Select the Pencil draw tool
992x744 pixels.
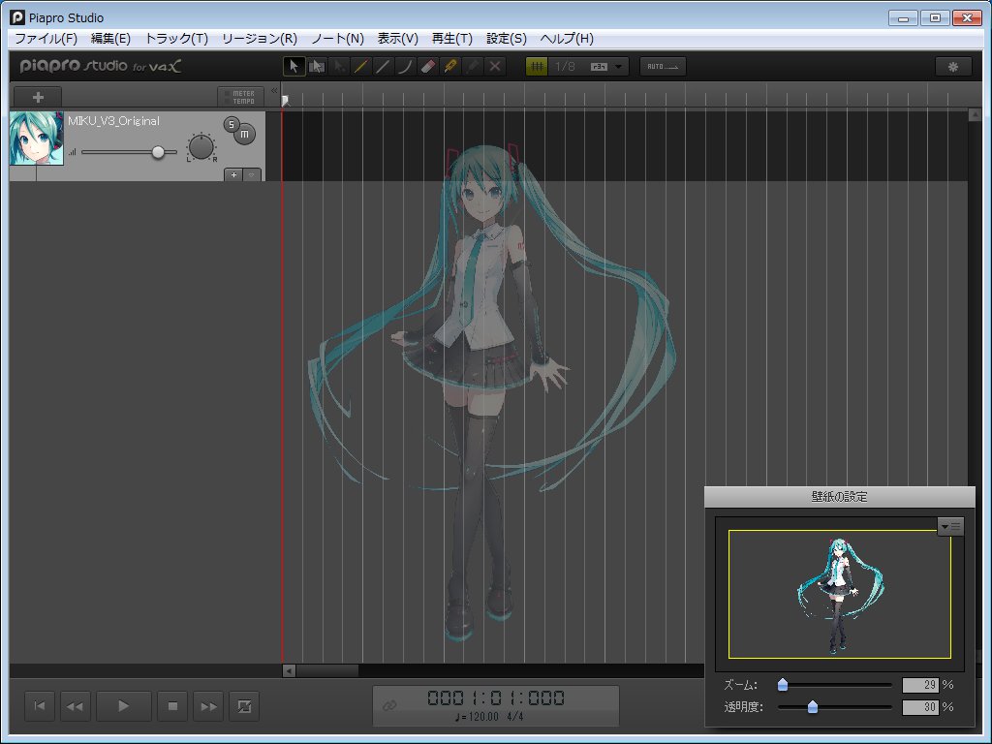coord(360,67)
